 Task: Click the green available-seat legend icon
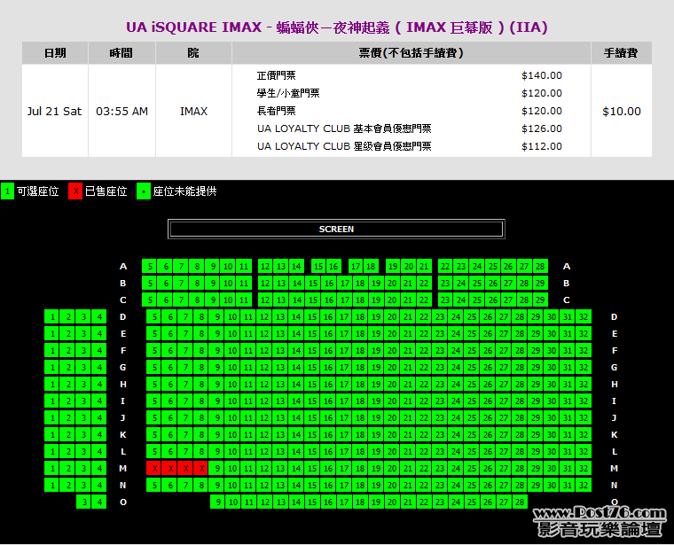point(7,191)
